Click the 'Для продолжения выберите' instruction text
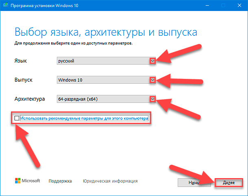This screenshot has height=196, width=248. [74, 43]
